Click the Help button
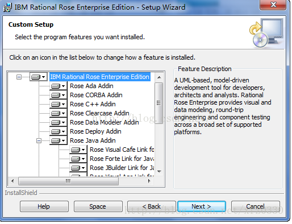This screenshot has width=292, height=224. (44, 206)
